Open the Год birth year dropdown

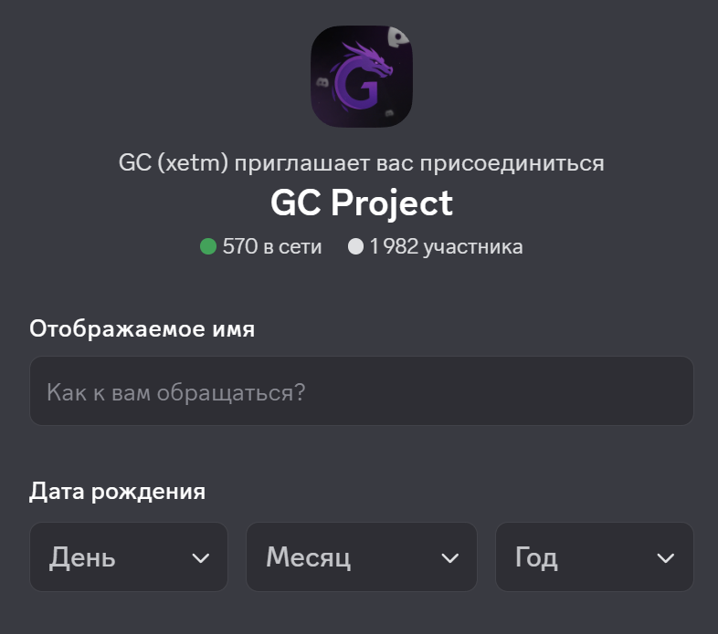594,557
